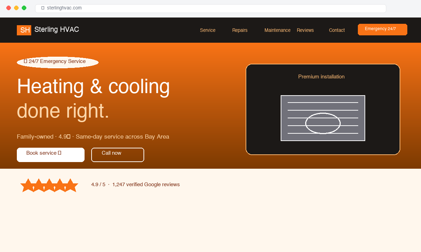Image resolution: width=421 pixels, height=252 pixels.
Task: Click the Premium installation label
Action: pyautogui.click(x=321, y=77)
